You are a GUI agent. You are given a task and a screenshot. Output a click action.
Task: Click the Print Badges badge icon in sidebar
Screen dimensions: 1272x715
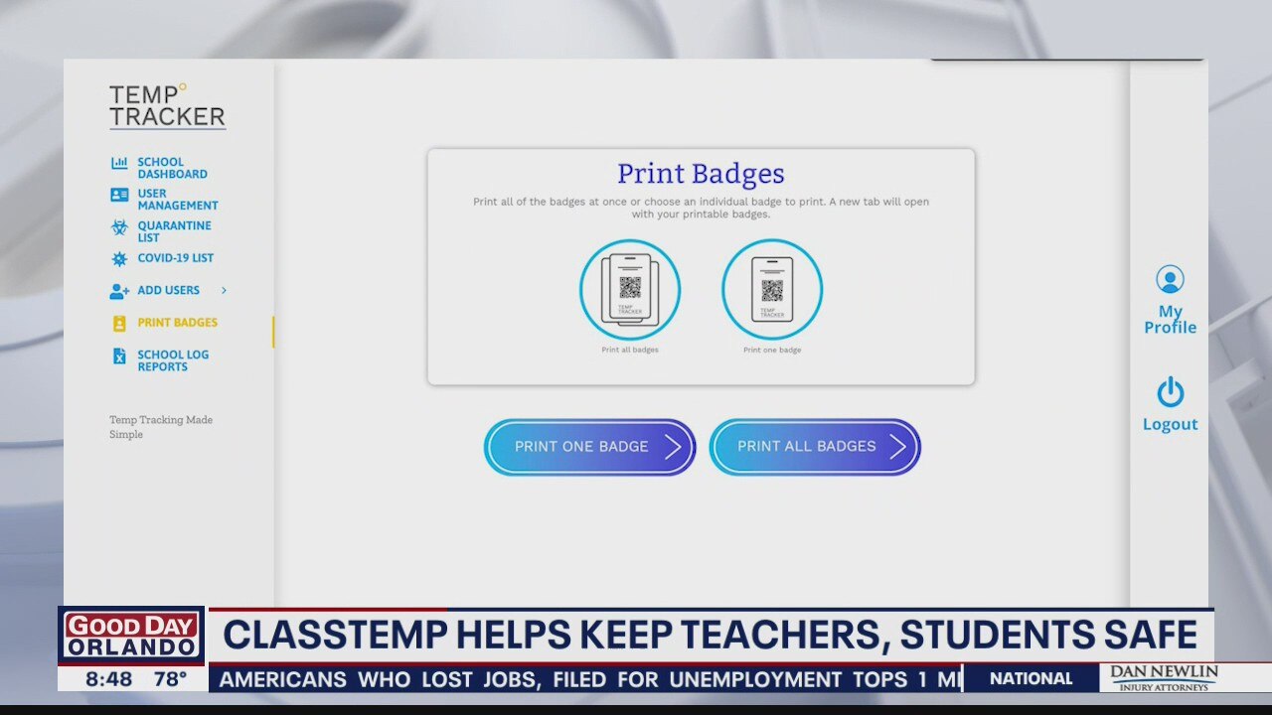point(119,323)
